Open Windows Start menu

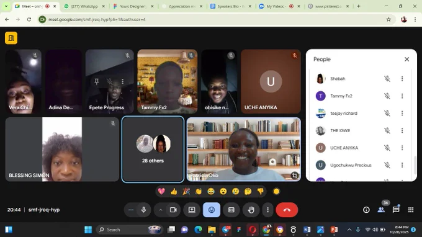(x=88, y=230)
